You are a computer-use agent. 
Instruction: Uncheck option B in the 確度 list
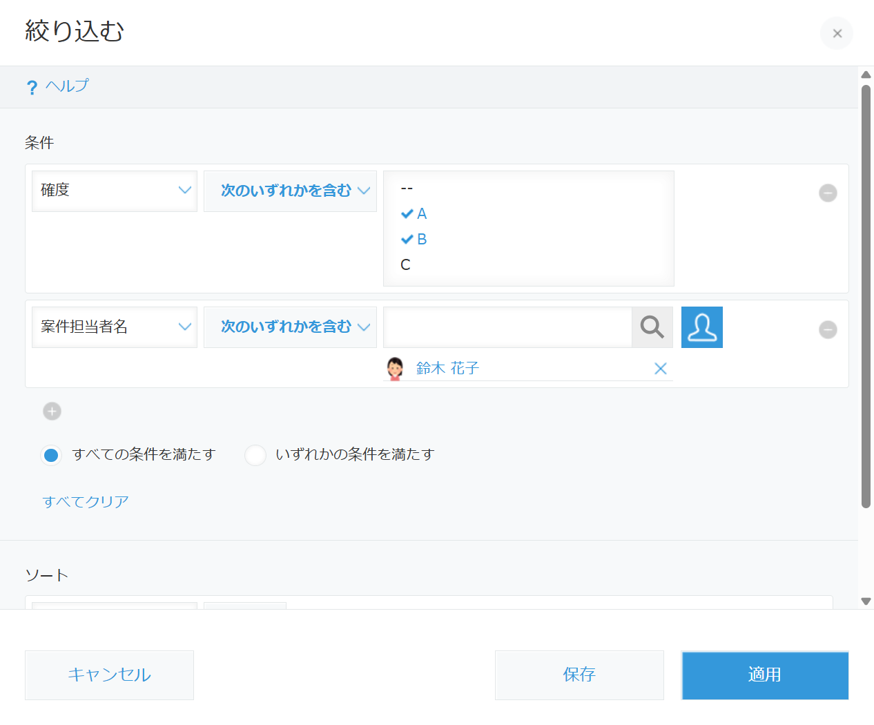(414, 239)
